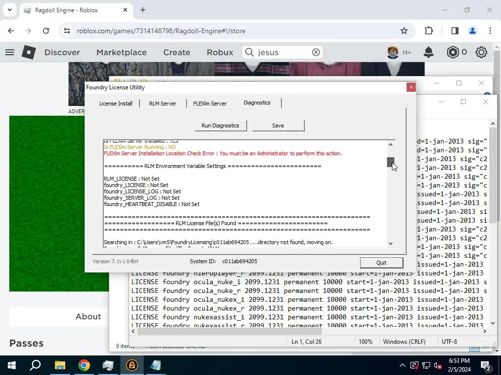Screen dimensions: 501x375
Task: Click the Roblox URL address bar
Action: pos(236,31)
